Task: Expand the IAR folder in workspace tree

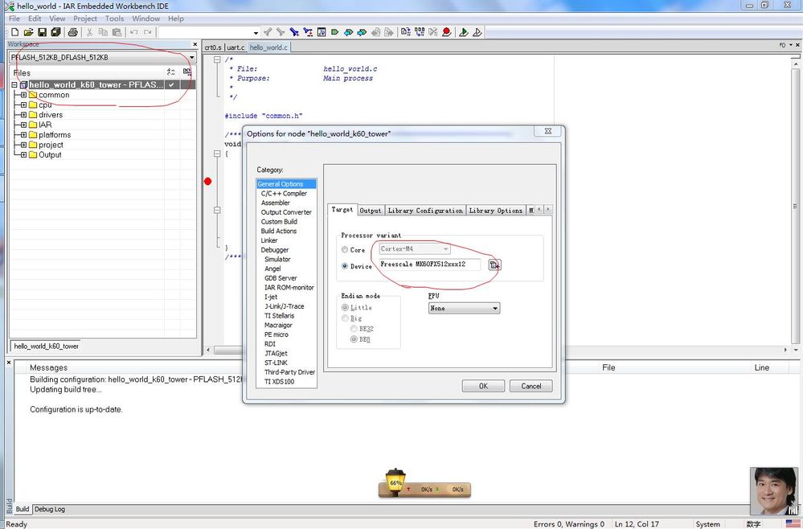Action: (x=23, y=125)
